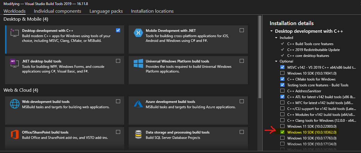Screen dimensions: 361x153
Task: Click the Data storage database icon
Action: point(138,134)
